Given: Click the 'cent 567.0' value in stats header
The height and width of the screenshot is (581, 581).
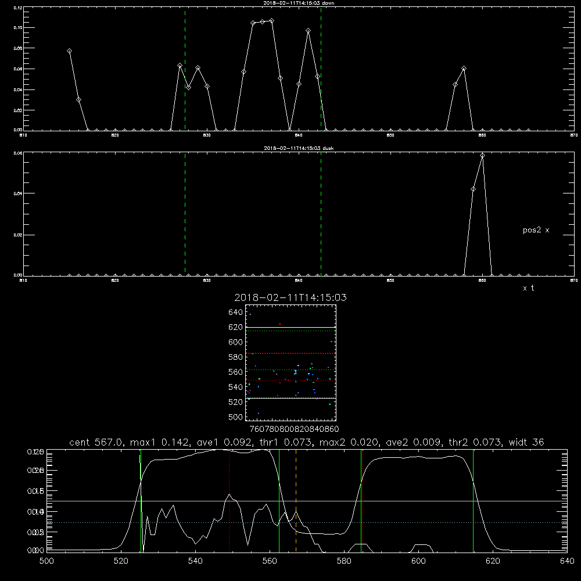Looking at the screenshot, I should click(96, 442).
